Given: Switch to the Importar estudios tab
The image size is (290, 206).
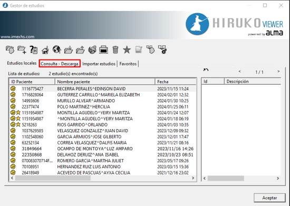Looking at the screenshot, I should (99, 64).
